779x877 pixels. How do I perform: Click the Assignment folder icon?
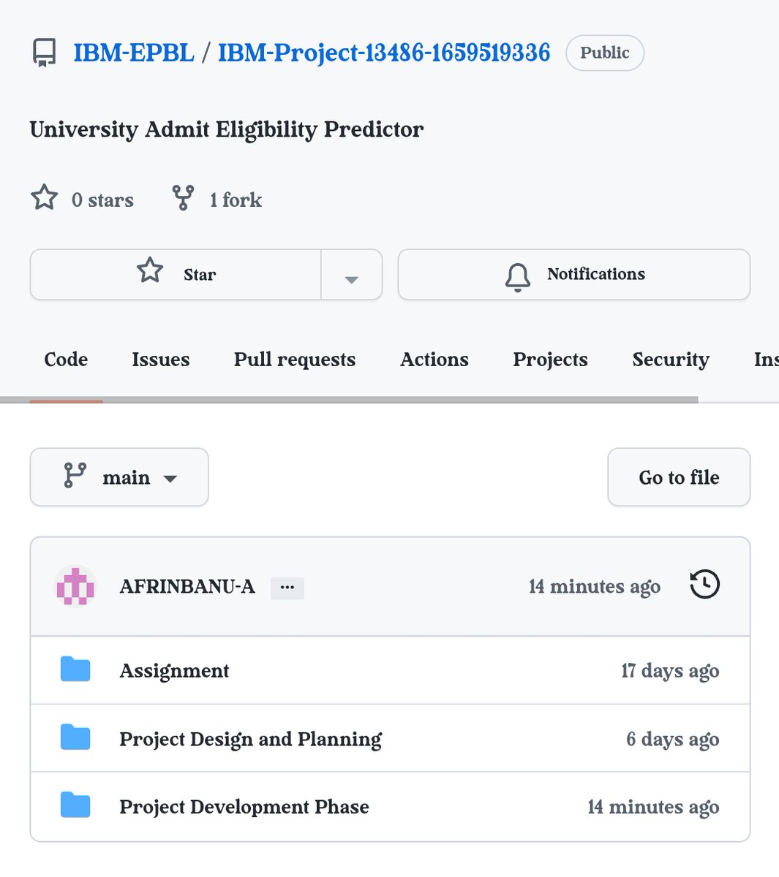(x=75, y=669)
